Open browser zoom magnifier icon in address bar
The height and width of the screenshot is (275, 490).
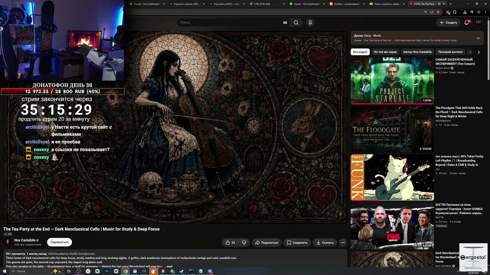click(426, 12)
